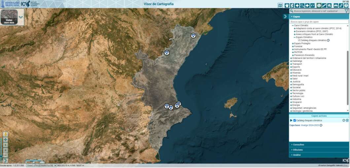Click the Imatge 2024-2025 base layer link
The width and height of the screenshot is (350, 168).
click(310, 125)
